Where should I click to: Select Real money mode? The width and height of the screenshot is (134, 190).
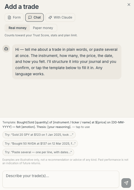coord(17,28)
